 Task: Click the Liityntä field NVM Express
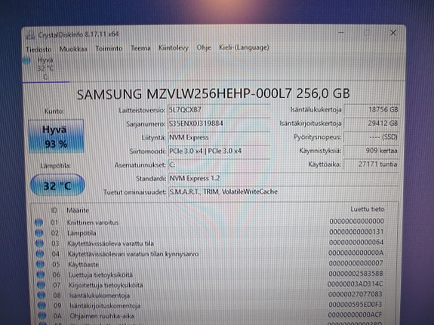(219, 137)
